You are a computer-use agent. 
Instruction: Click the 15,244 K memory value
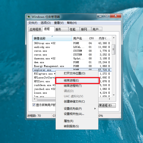(x=104, y=62)
